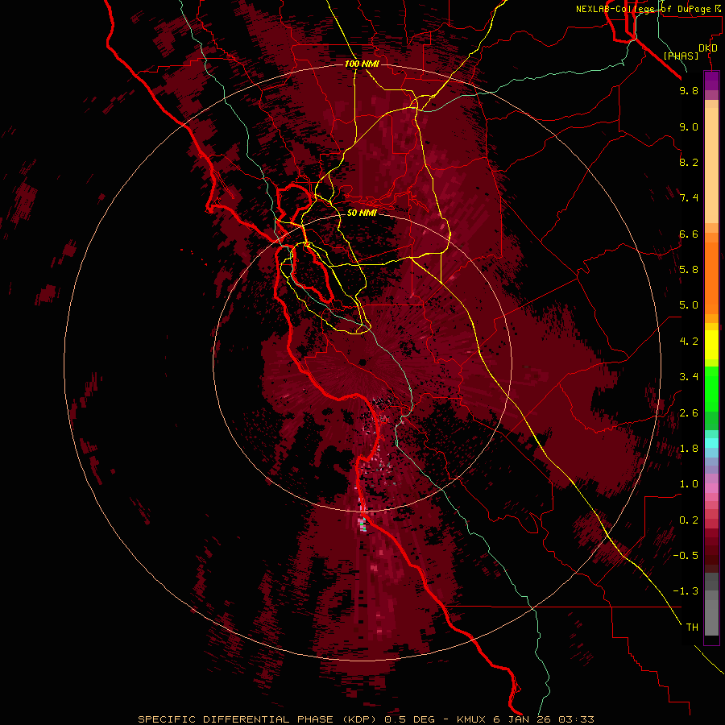Click the "DKD" label above the scale
Image resolution: width=725 pixels, height=725 pixels.
point(708,48)
